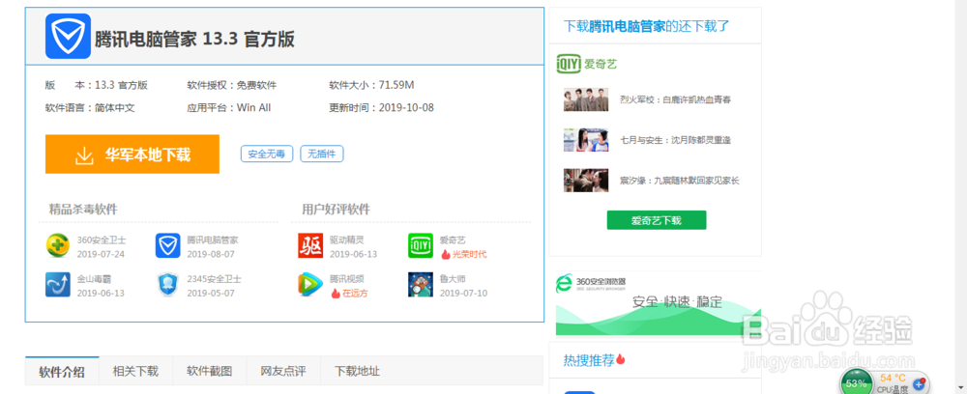Viewport: 967px width, 394px height.
Task: Click the 腾讯电脑管家 link dated 2019-08-07
Action: point(212,240)
